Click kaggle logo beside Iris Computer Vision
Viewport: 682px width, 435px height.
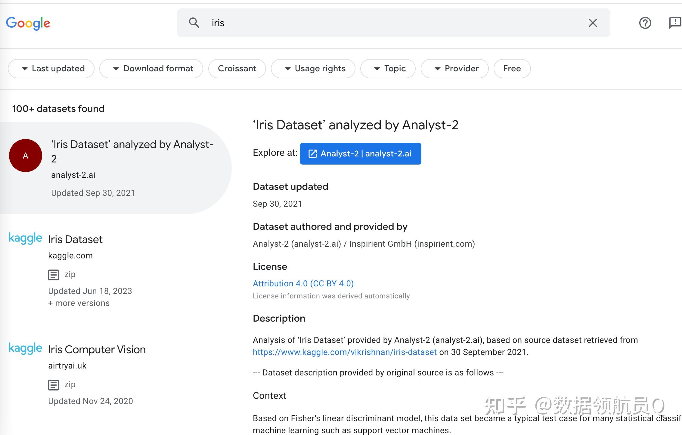pos(25,348)
